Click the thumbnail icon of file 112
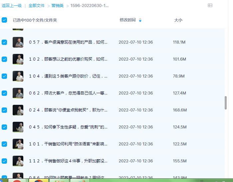Viewport: 233px width, 182px height. click(18, 161)
